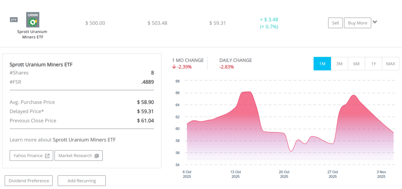This screenshot has height=189, width=402.
Task: Select the 1M chart range tab
Action: tap(322, 64)
